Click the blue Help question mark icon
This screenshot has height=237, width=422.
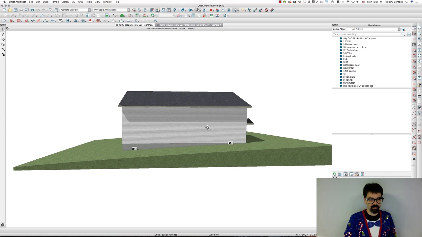(175, 10)
